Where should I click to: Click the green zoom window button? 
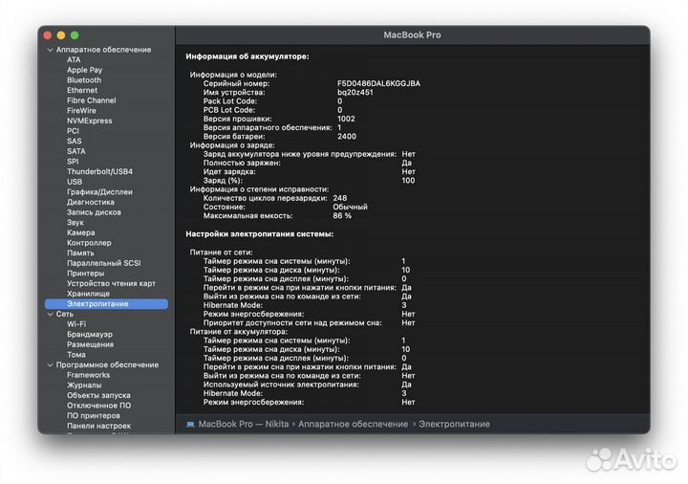point(75,35)
